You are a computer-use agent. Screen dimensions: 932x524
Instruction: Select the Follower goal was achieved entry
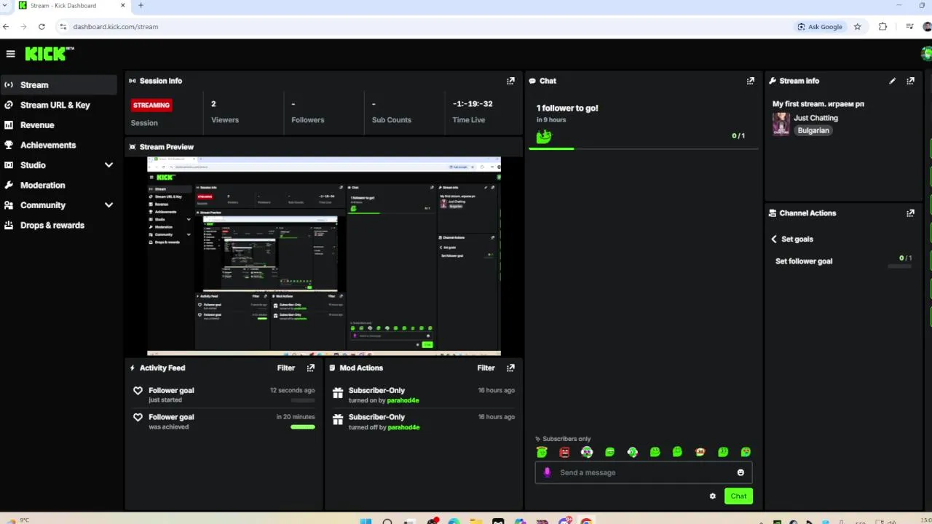[224, 421]
